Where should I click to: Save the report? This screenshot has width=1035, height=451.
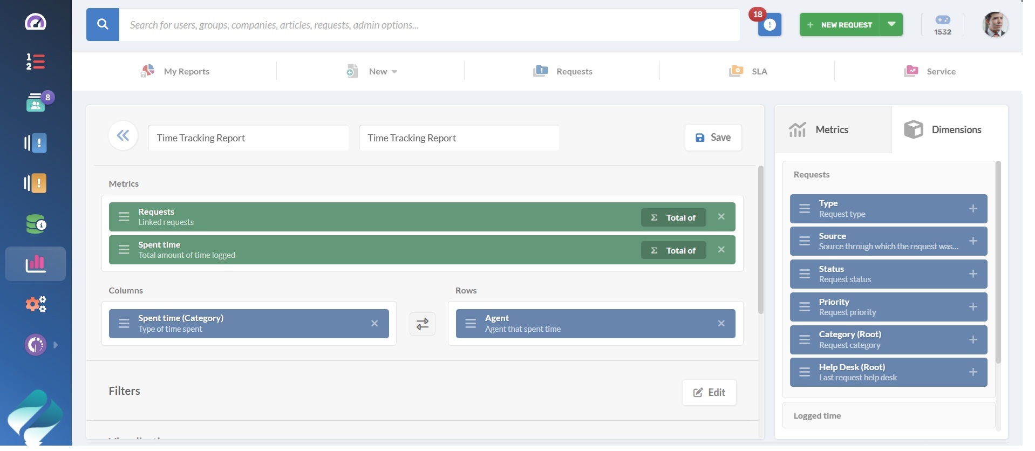[x=713, y=138]
